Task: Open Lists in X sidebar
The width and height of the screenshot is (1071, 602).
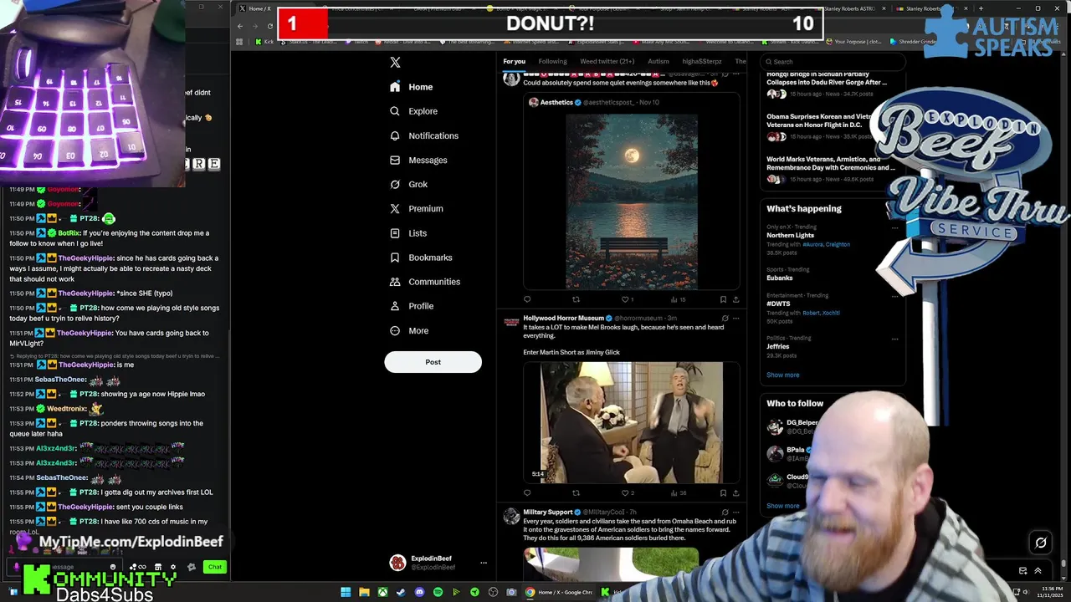Action: 408,233
